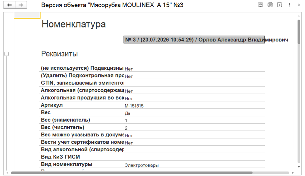
Task: Click the vertical scrollbar thumb
Action: click(299, 32)
